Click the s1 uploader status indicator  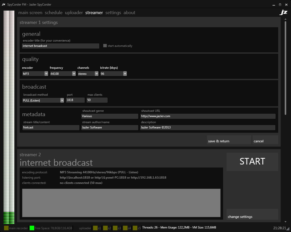tap(95, 228)
